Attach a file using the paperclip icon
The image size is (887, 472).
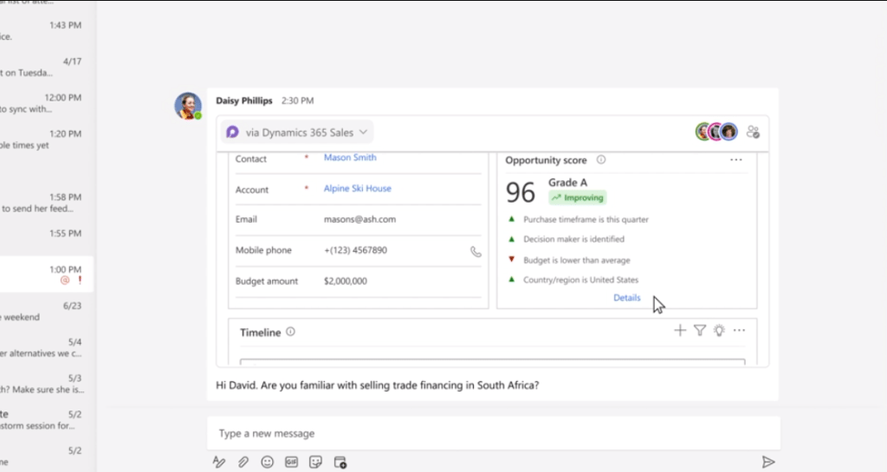pyautogui.click(x=243, y=462)
